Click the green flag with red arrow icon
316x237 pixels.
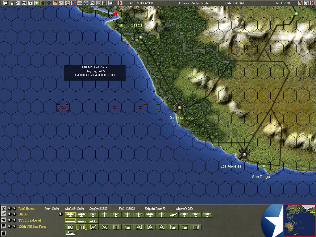click(x=300, y=3)
